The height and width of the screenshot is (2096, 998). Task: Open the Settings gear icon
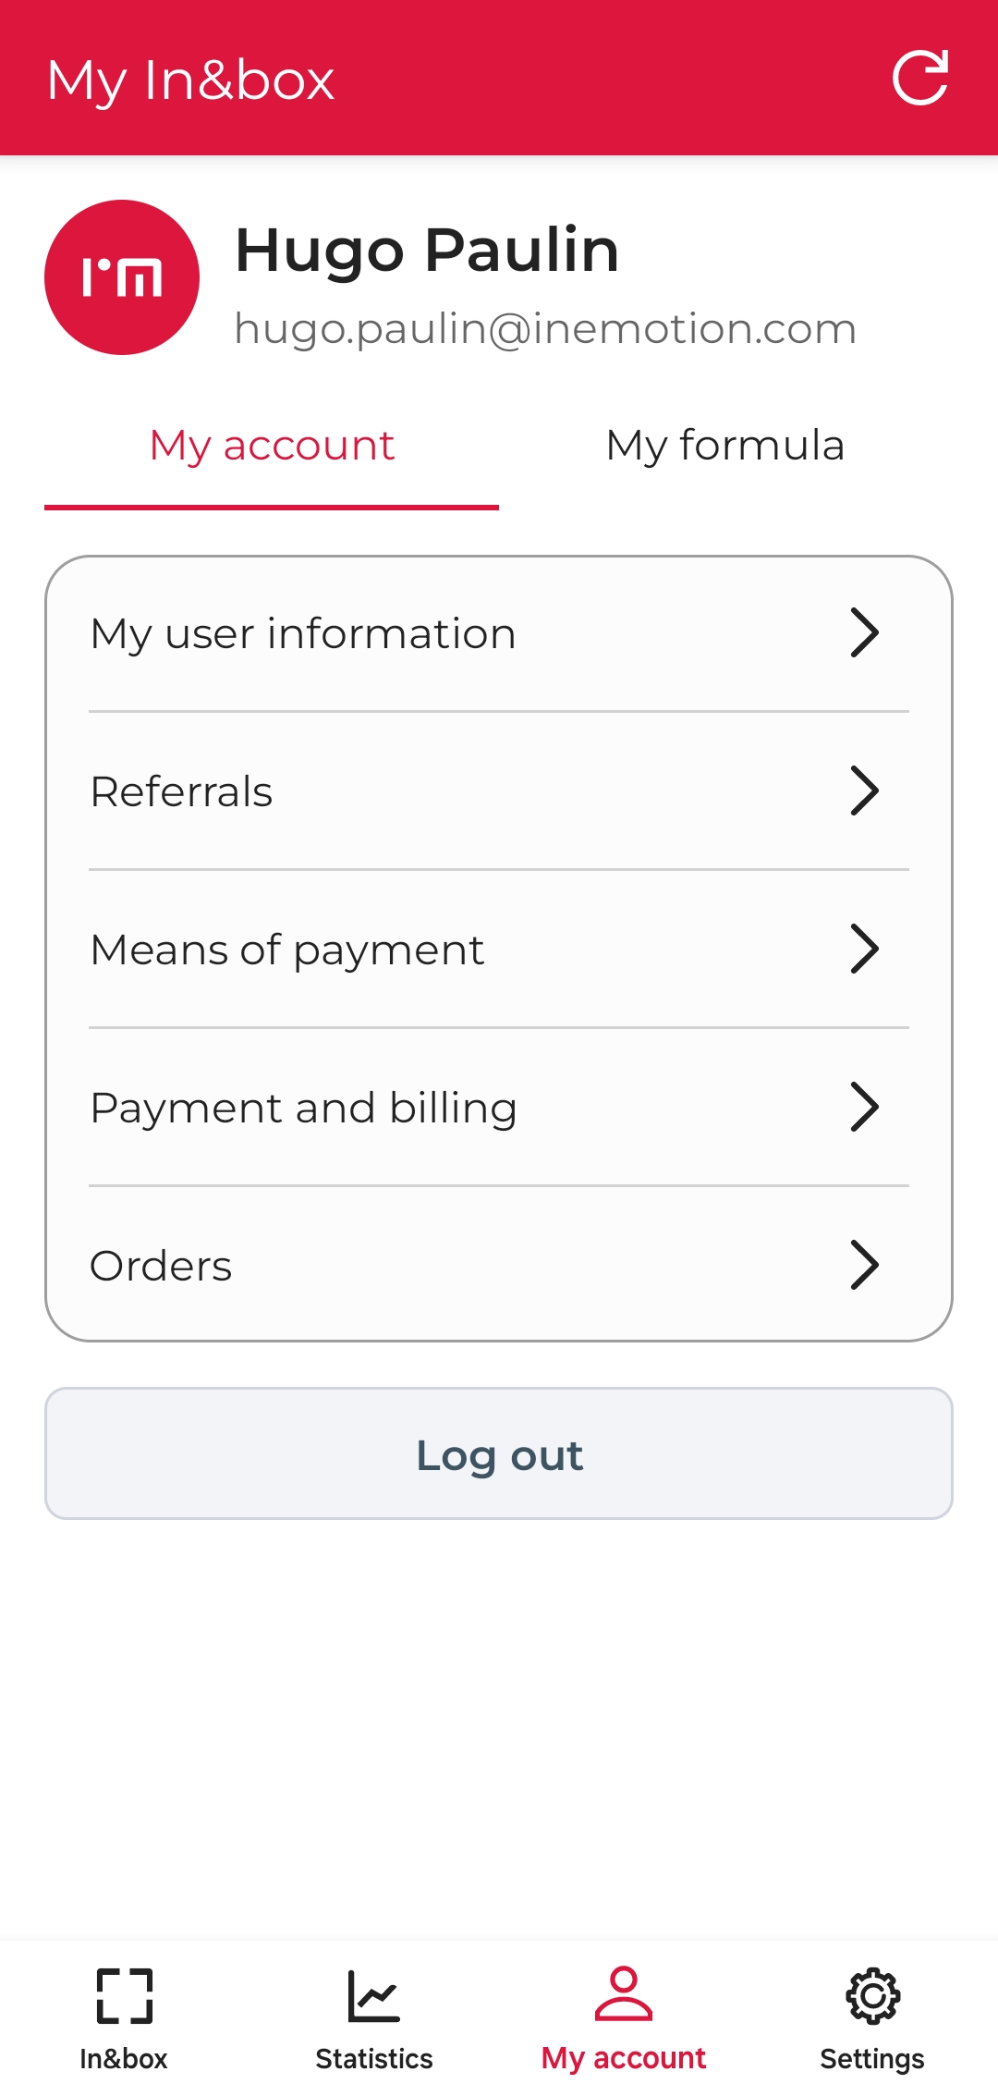pos(872,1995)
